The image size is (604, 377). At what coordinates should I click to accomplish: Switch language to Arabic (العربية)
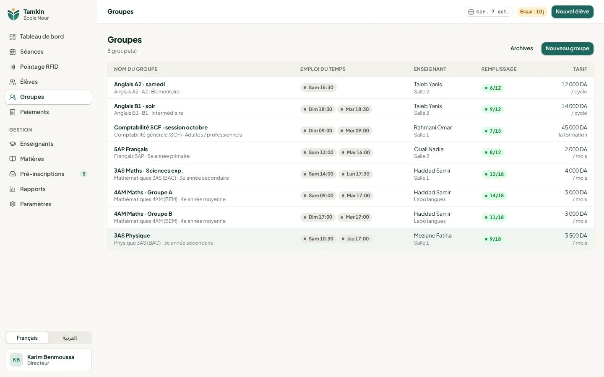tap(70, 338)
